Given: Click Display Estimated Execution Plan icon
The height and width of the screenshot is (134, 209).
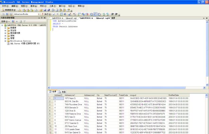Looking at the screenshot, I should click(61, 14).
